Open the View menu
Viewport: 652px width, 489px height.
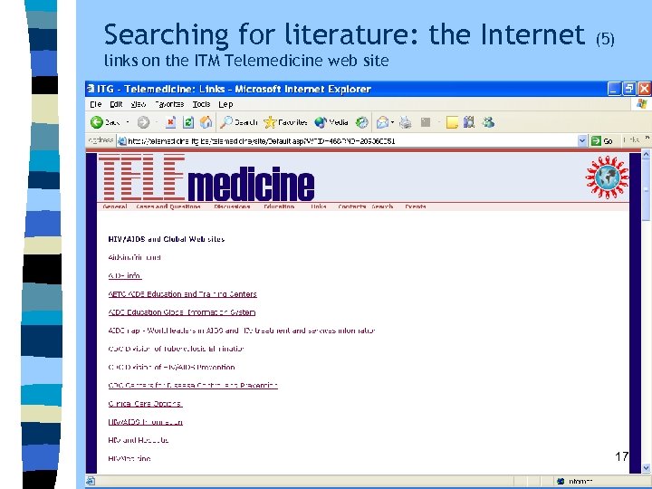[139, 104]
